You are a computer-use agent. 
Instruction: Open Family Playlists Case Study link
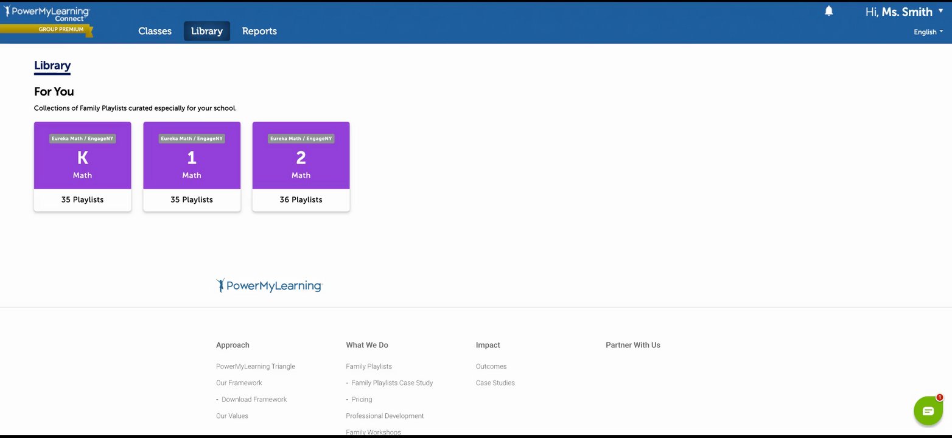(x=392, y=383)
